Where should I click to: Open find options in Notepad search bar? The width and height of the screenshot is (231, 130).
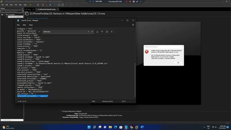tap(107, 31)
